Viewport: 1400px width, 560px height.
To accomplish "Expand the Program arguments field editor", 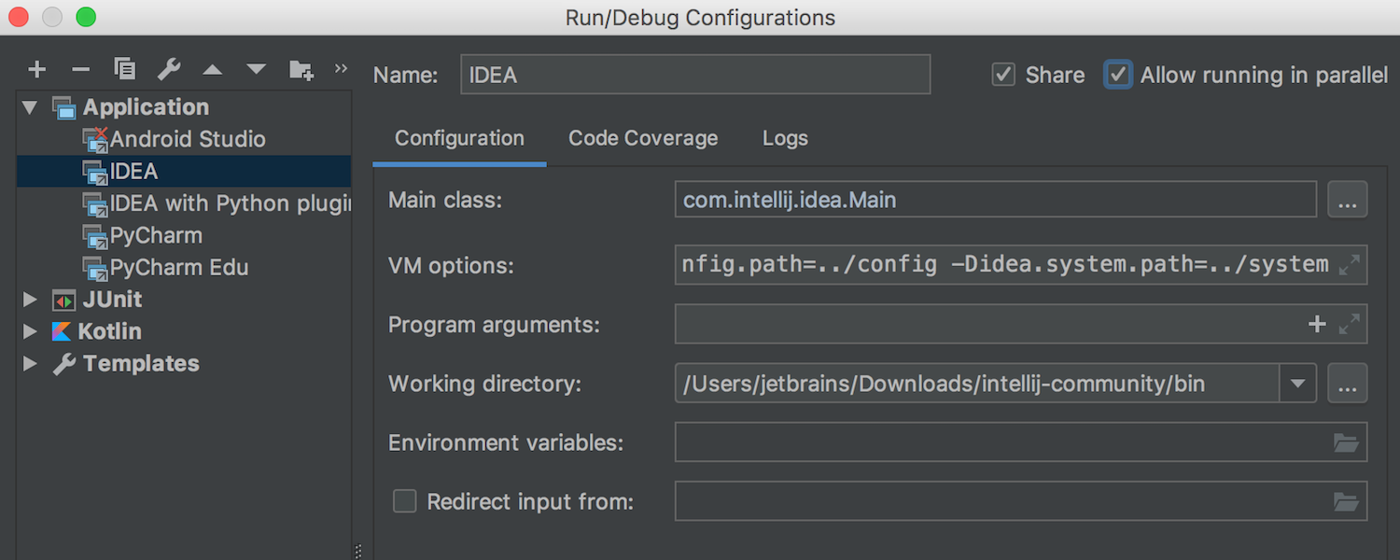I will pos(1349,324).
